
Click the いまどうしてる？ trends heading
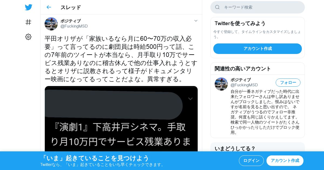coord(235,148)
